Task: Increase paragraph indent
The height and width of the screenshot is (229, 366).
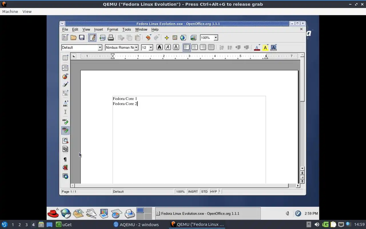Action: click(246, 47)
